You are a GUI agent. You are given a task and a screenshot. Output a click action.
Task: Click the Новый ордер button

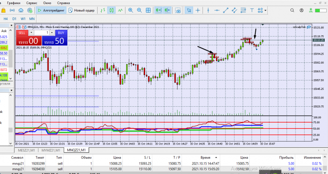pos(82,10)
